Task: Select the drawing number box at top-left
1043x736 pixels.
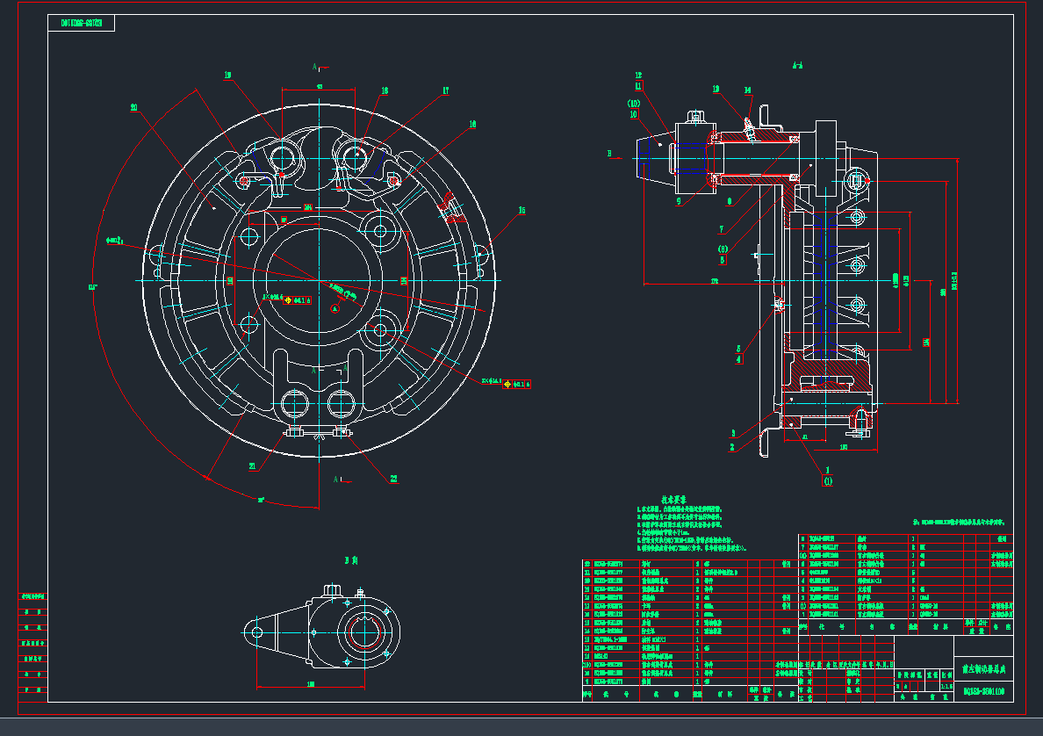Action: 81,24
